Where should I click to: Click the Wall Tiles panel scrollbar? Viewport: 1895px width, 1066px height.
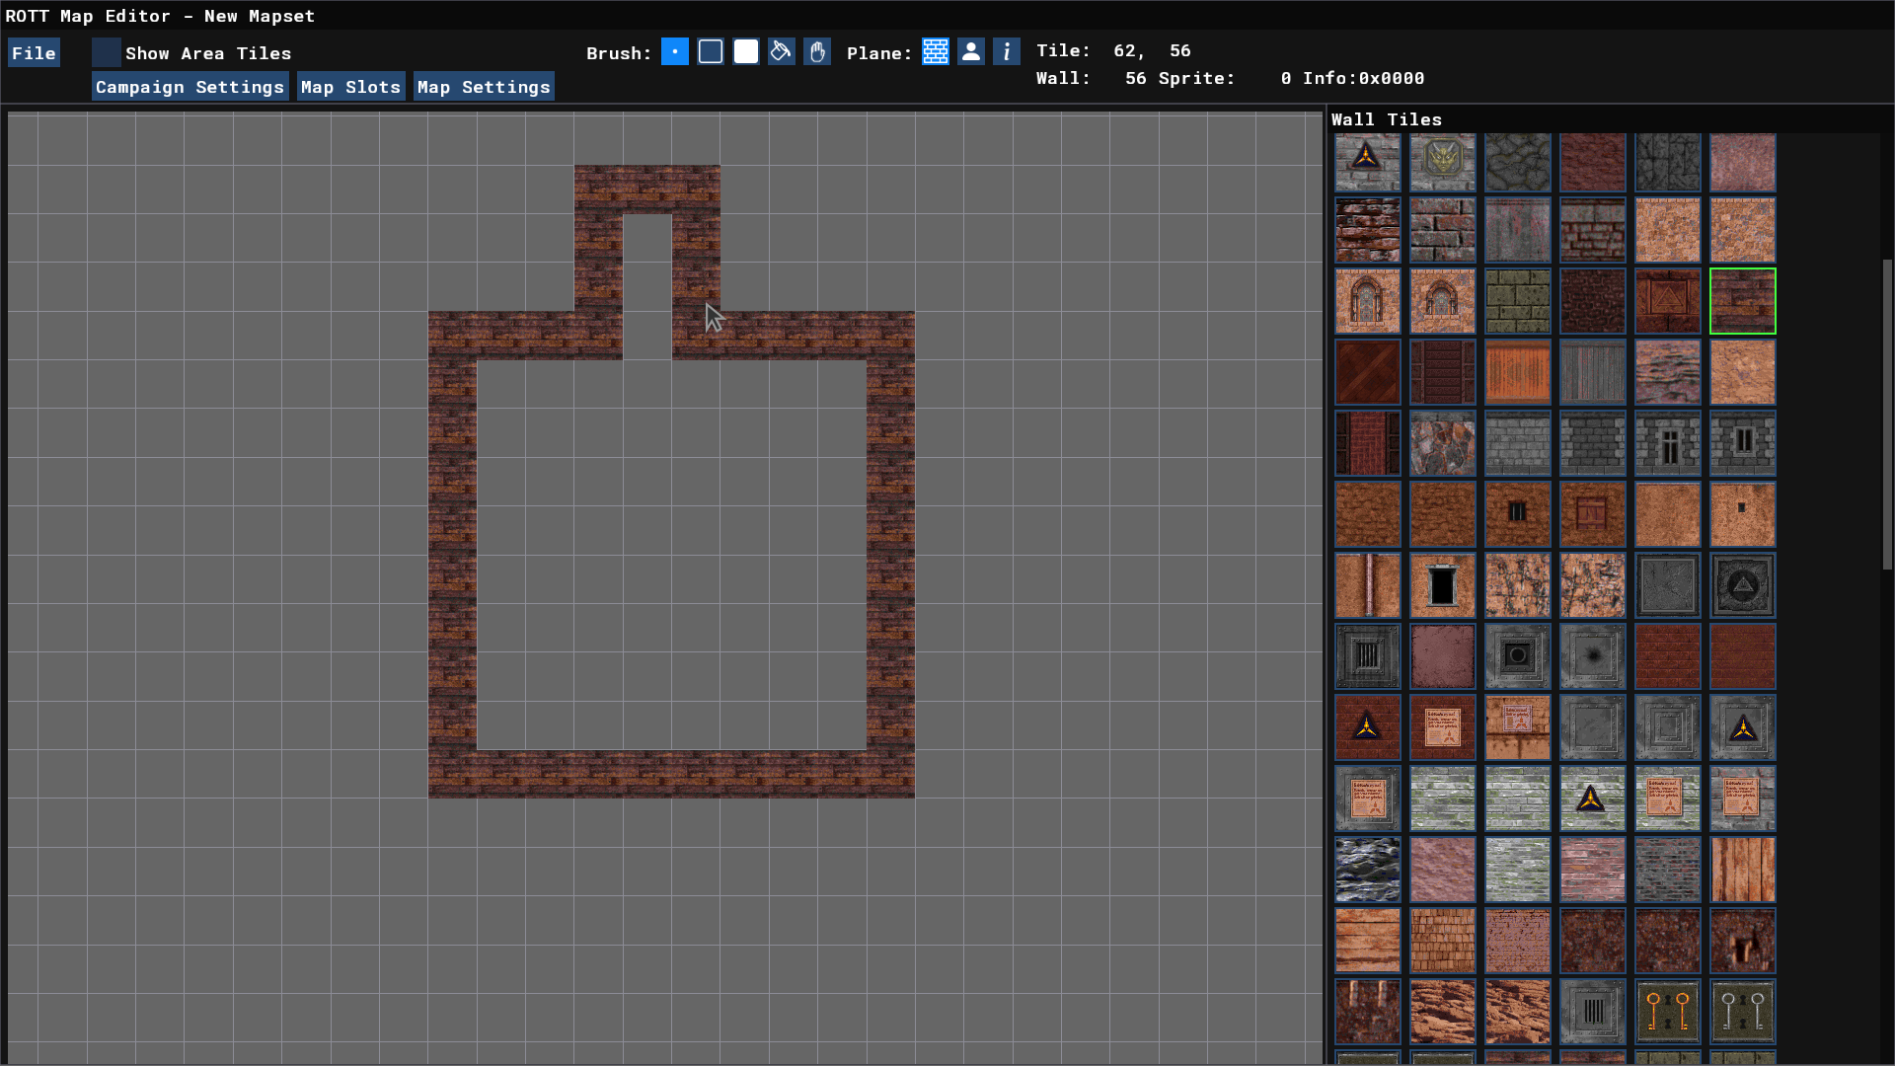pyautogui.click(x=1887, y=415)
